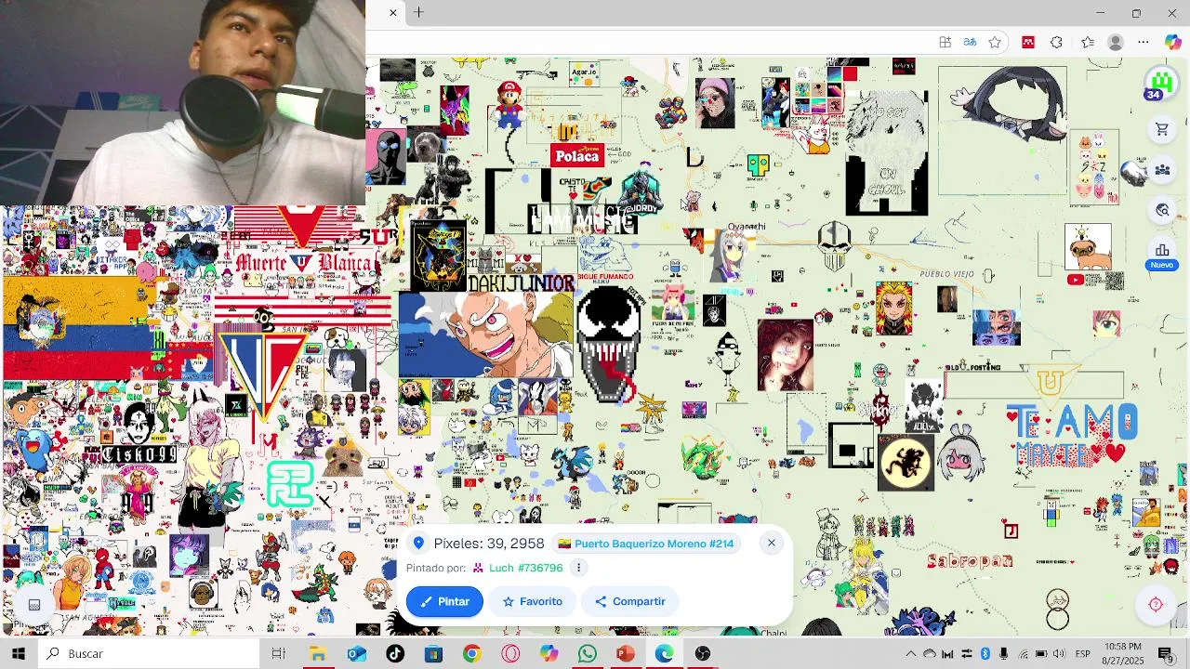Image resolution: width=1190 pixels, height=669 pixels.
Task: Click the ESP language indicator
Action: tap(1083, 654)
